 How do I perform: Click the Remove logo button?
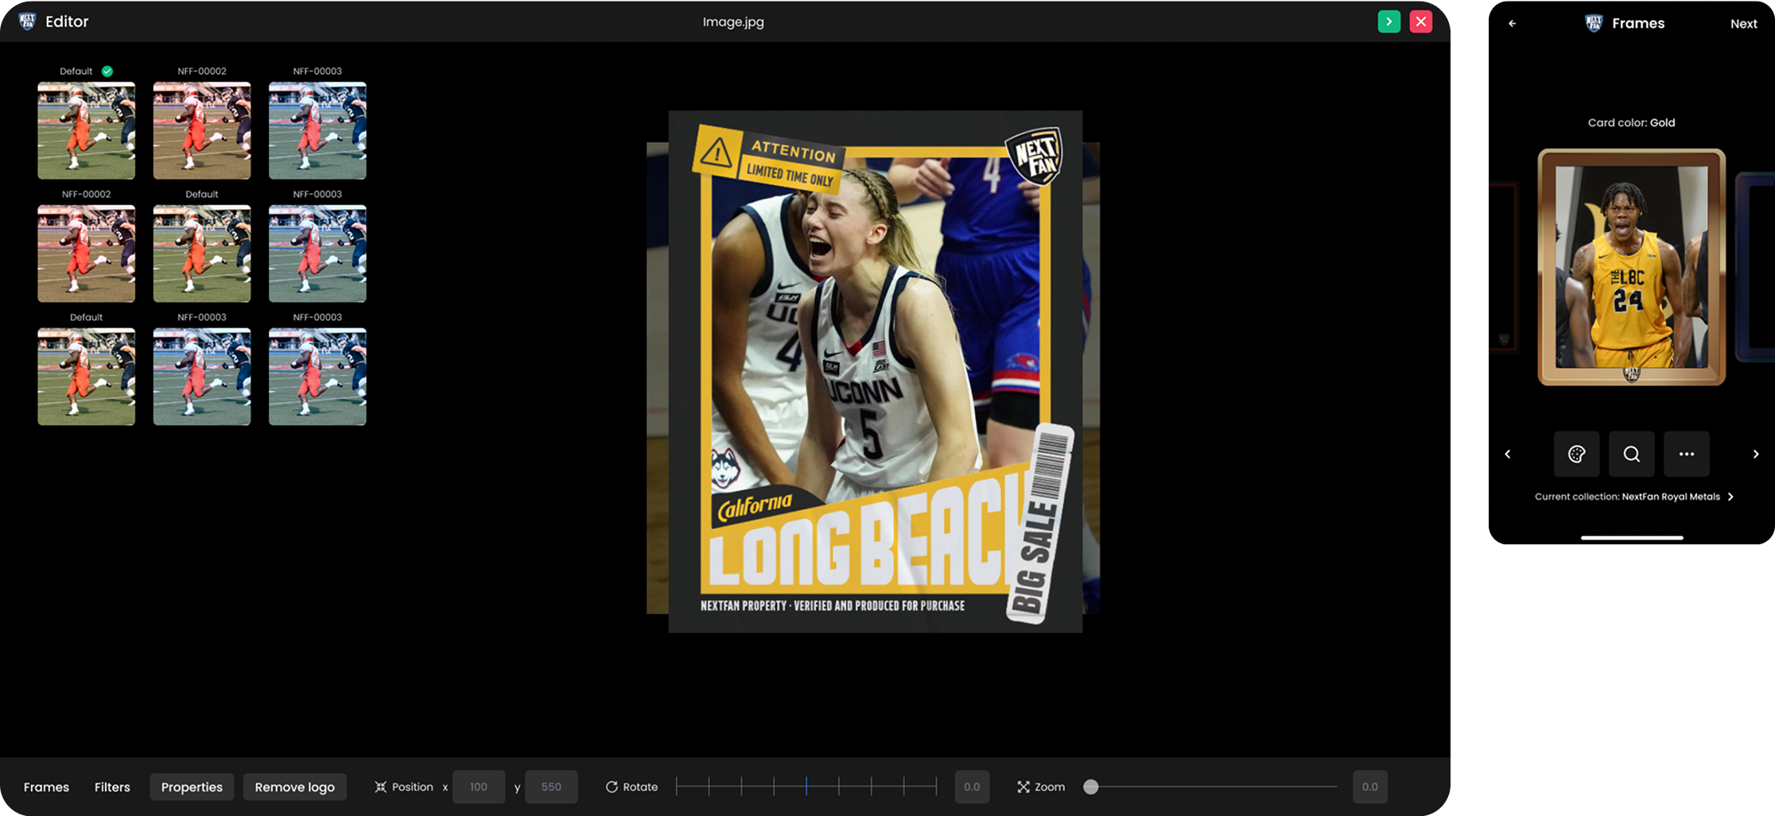pos(294,787)
